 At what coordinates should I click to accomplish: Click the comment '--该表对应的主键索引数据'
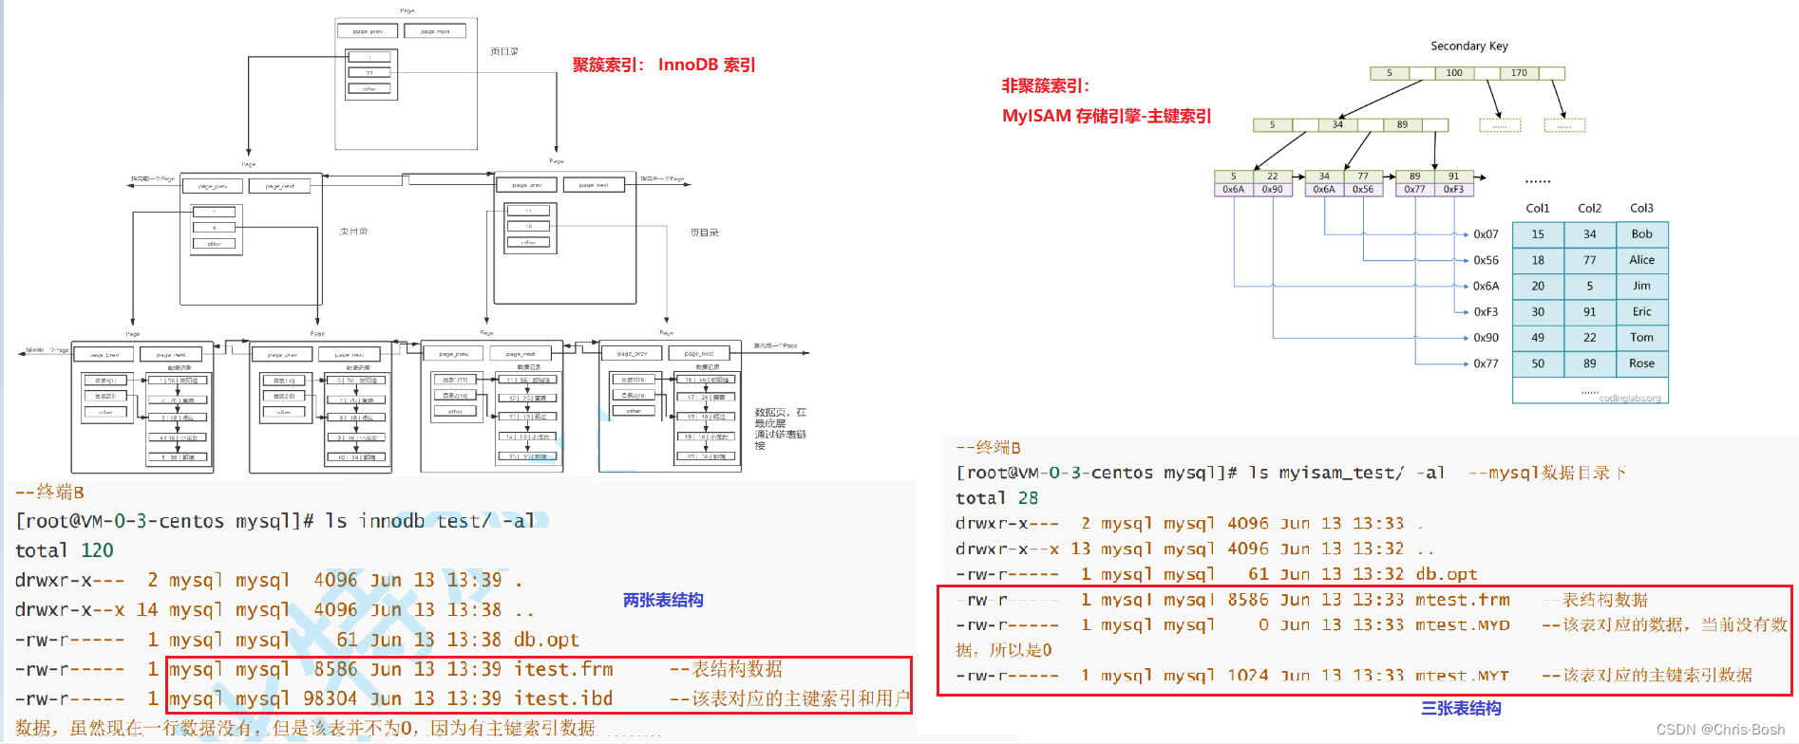tap(1647, 676)
